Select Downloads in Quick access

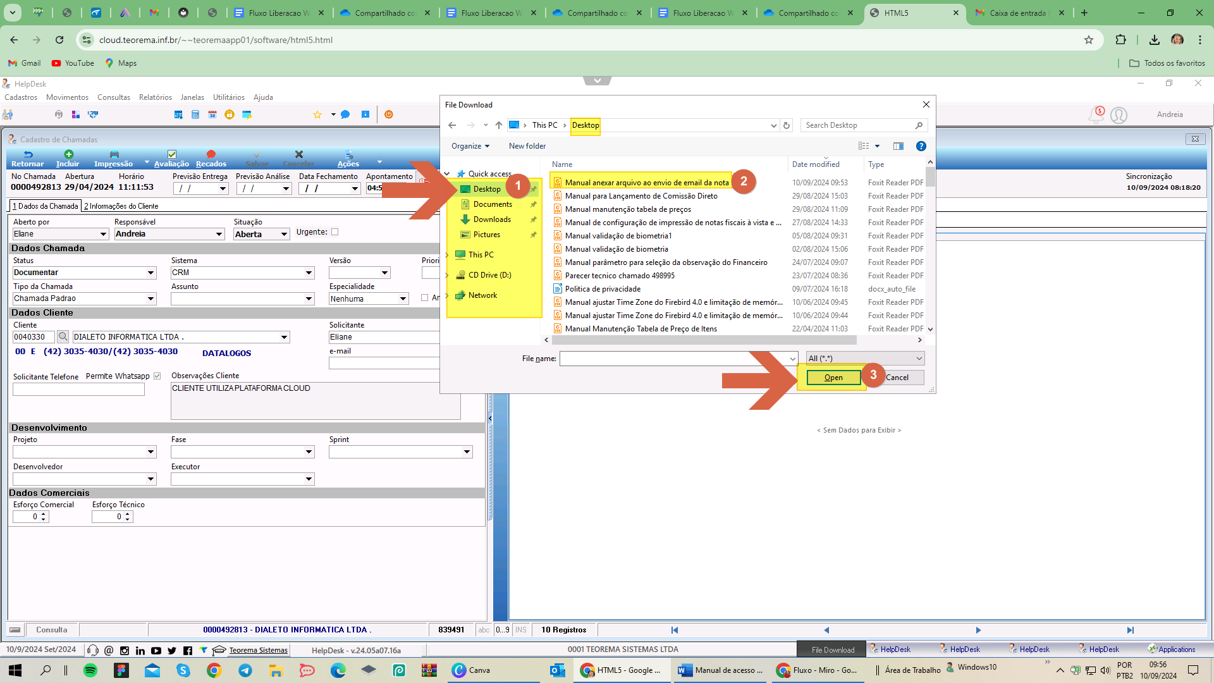click(492, 219)
